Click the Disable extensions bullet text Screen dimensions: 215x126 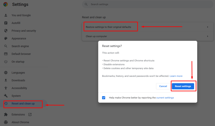114,64
